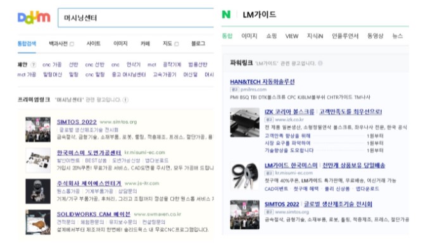The height and width of the screenshot is (249, 428).
Task: Open the Daum 이미지 tab
Action: click(x=120, y=44)
